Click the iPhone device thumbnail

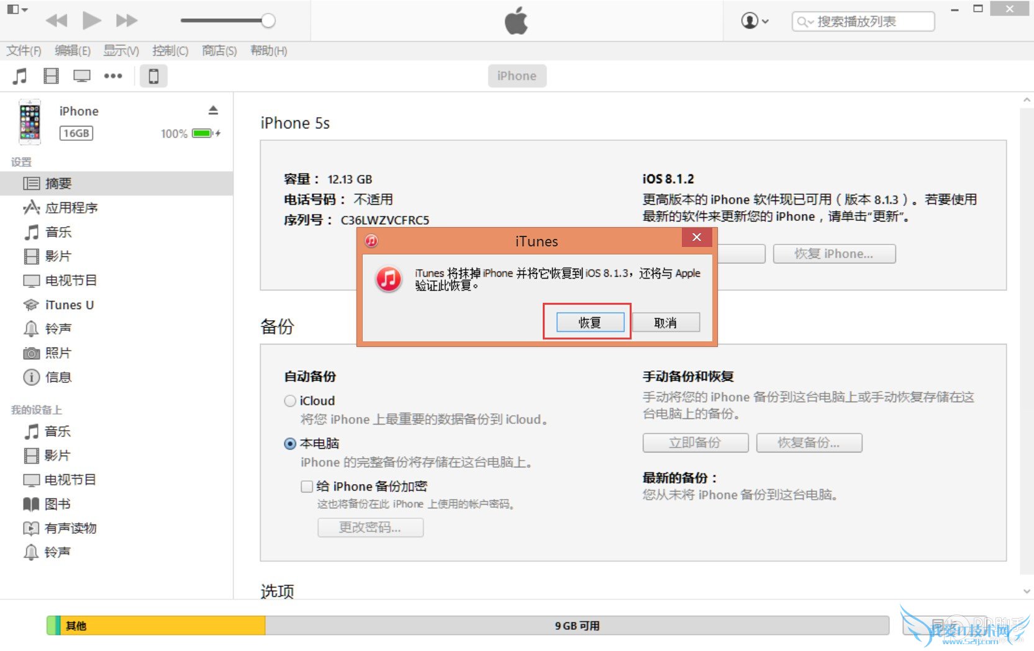[30, 122]
